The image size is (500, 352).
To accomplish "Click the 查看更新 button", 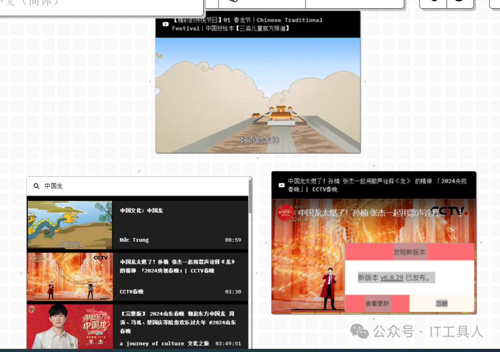I will (377, 303).
